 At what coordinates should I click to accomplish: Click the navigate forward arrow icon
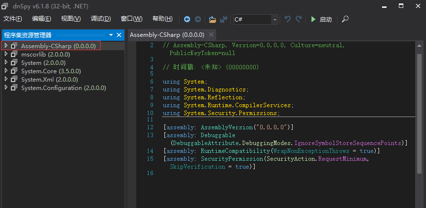pyautogui.click(x=197, y=19)
